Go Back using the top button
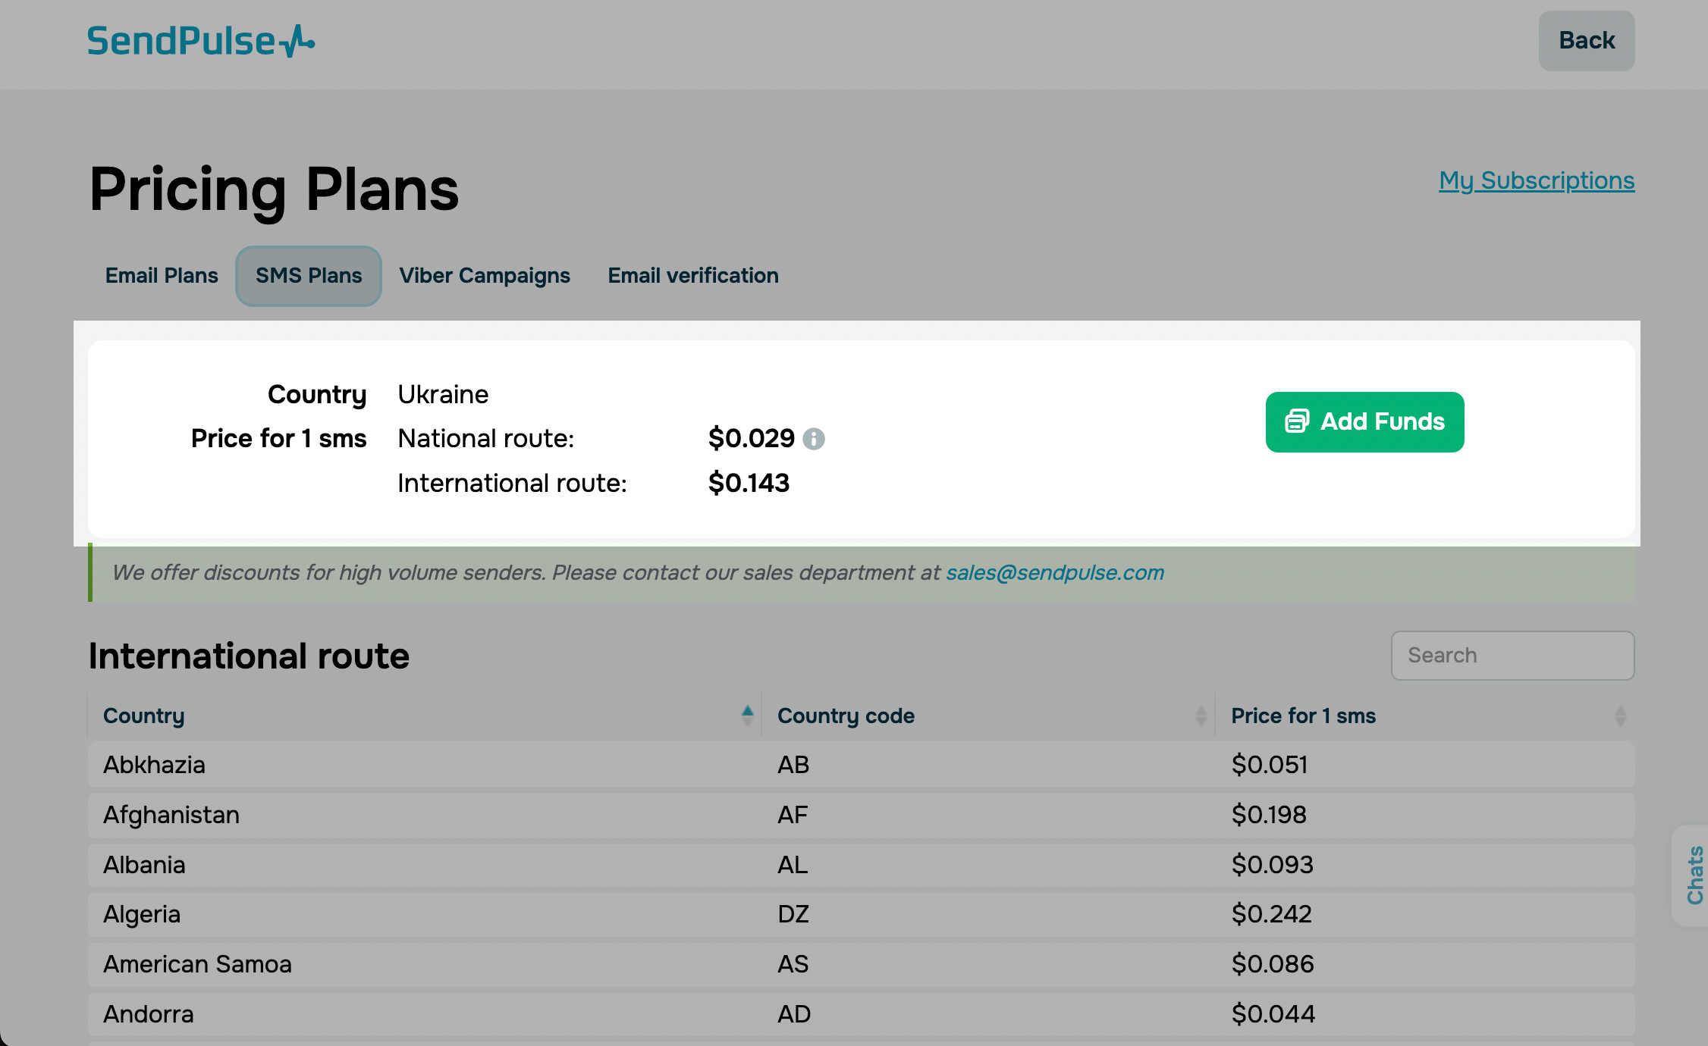Screen dimensions: 1708x1046 (1586, 41)
